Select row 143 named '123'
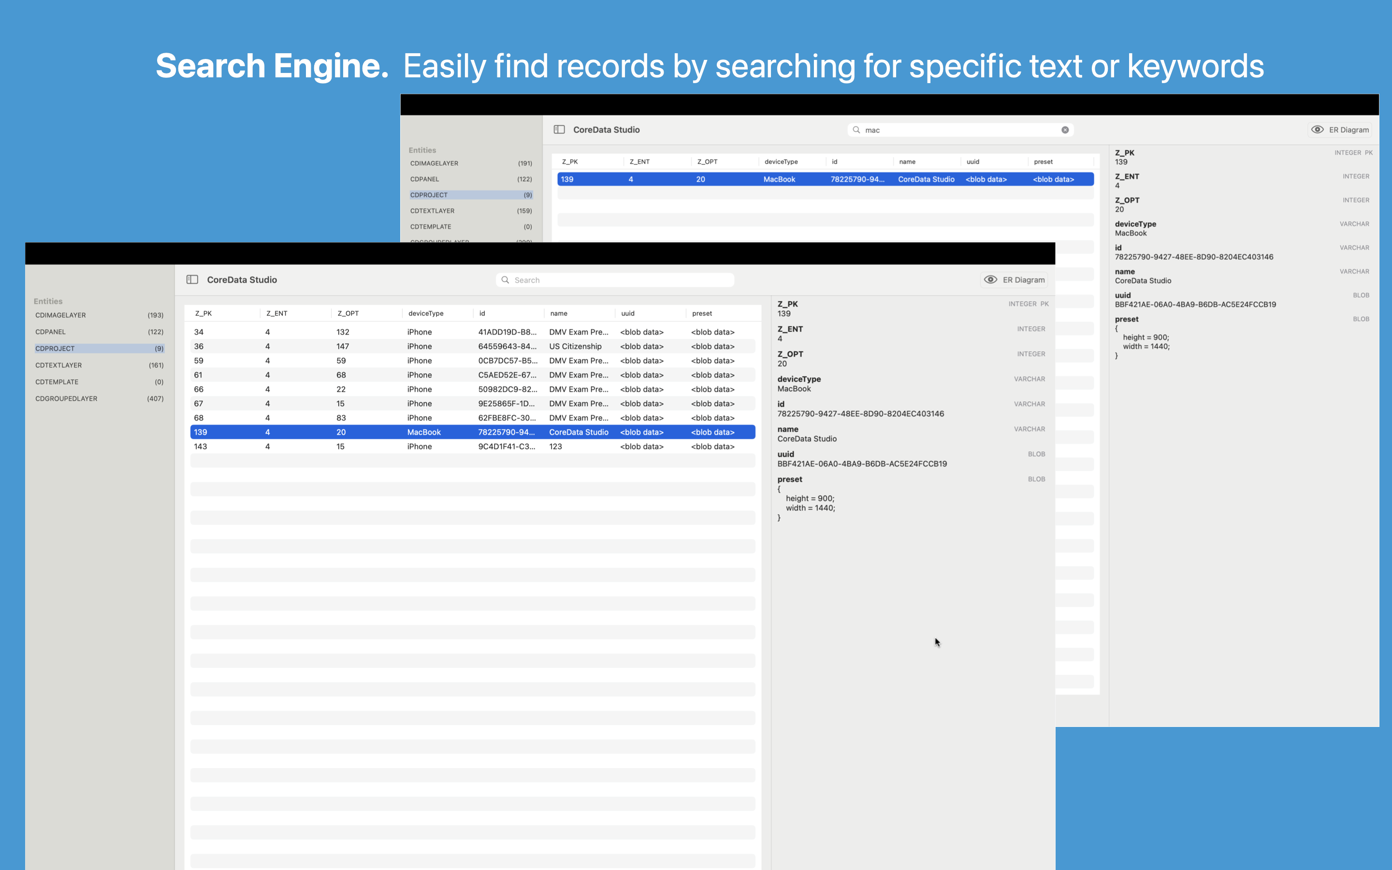1392x870 pixels. [x=472, y=447]
